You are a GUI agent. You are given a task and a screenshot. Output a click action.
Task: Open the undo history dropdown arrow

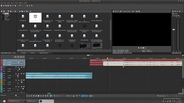(x=22, y=6)
